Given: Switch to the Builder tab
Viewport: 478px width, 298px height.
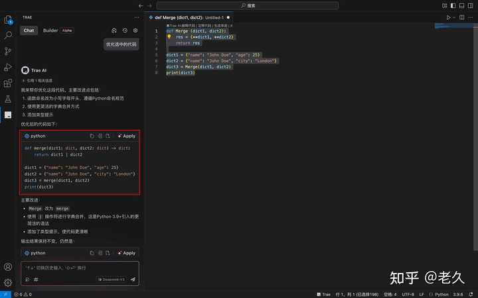Looking at the screenshot, I should [50, 30].
